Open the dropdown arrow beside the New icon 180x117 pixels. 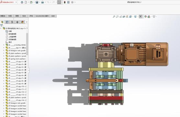[x=28, y=2]
